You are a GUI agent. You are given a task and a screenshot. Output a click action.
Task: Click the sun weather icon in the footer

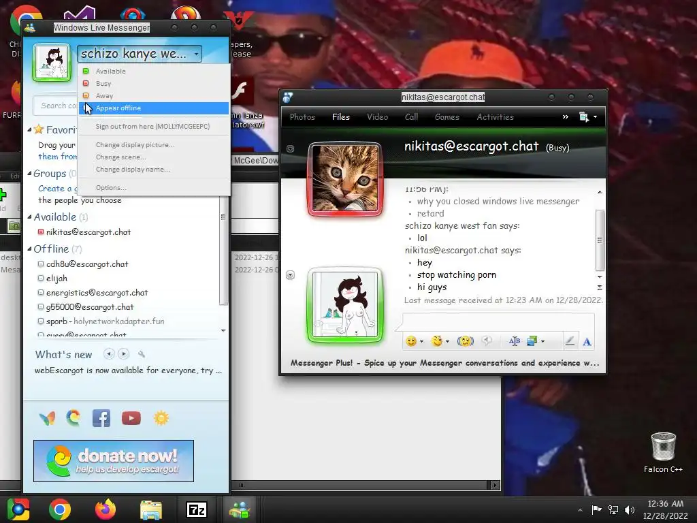(x=161, y=418)
